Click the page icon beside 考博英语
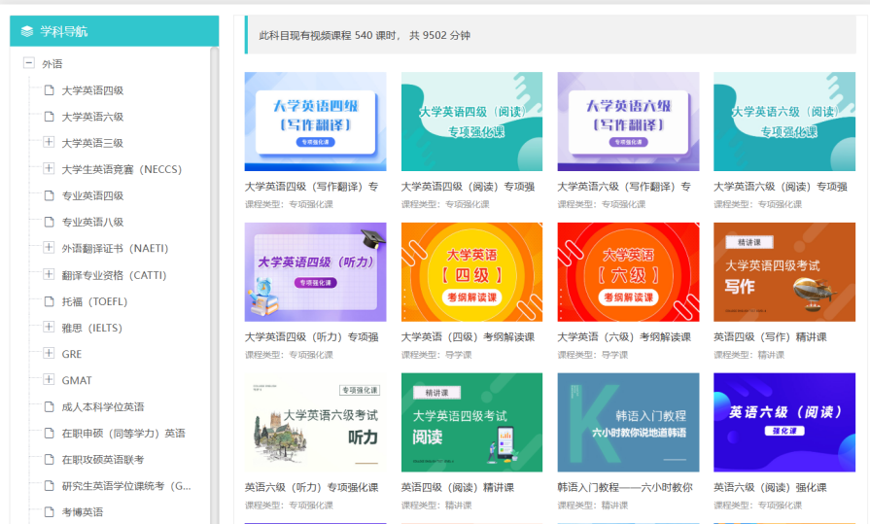 coord(49,511)
